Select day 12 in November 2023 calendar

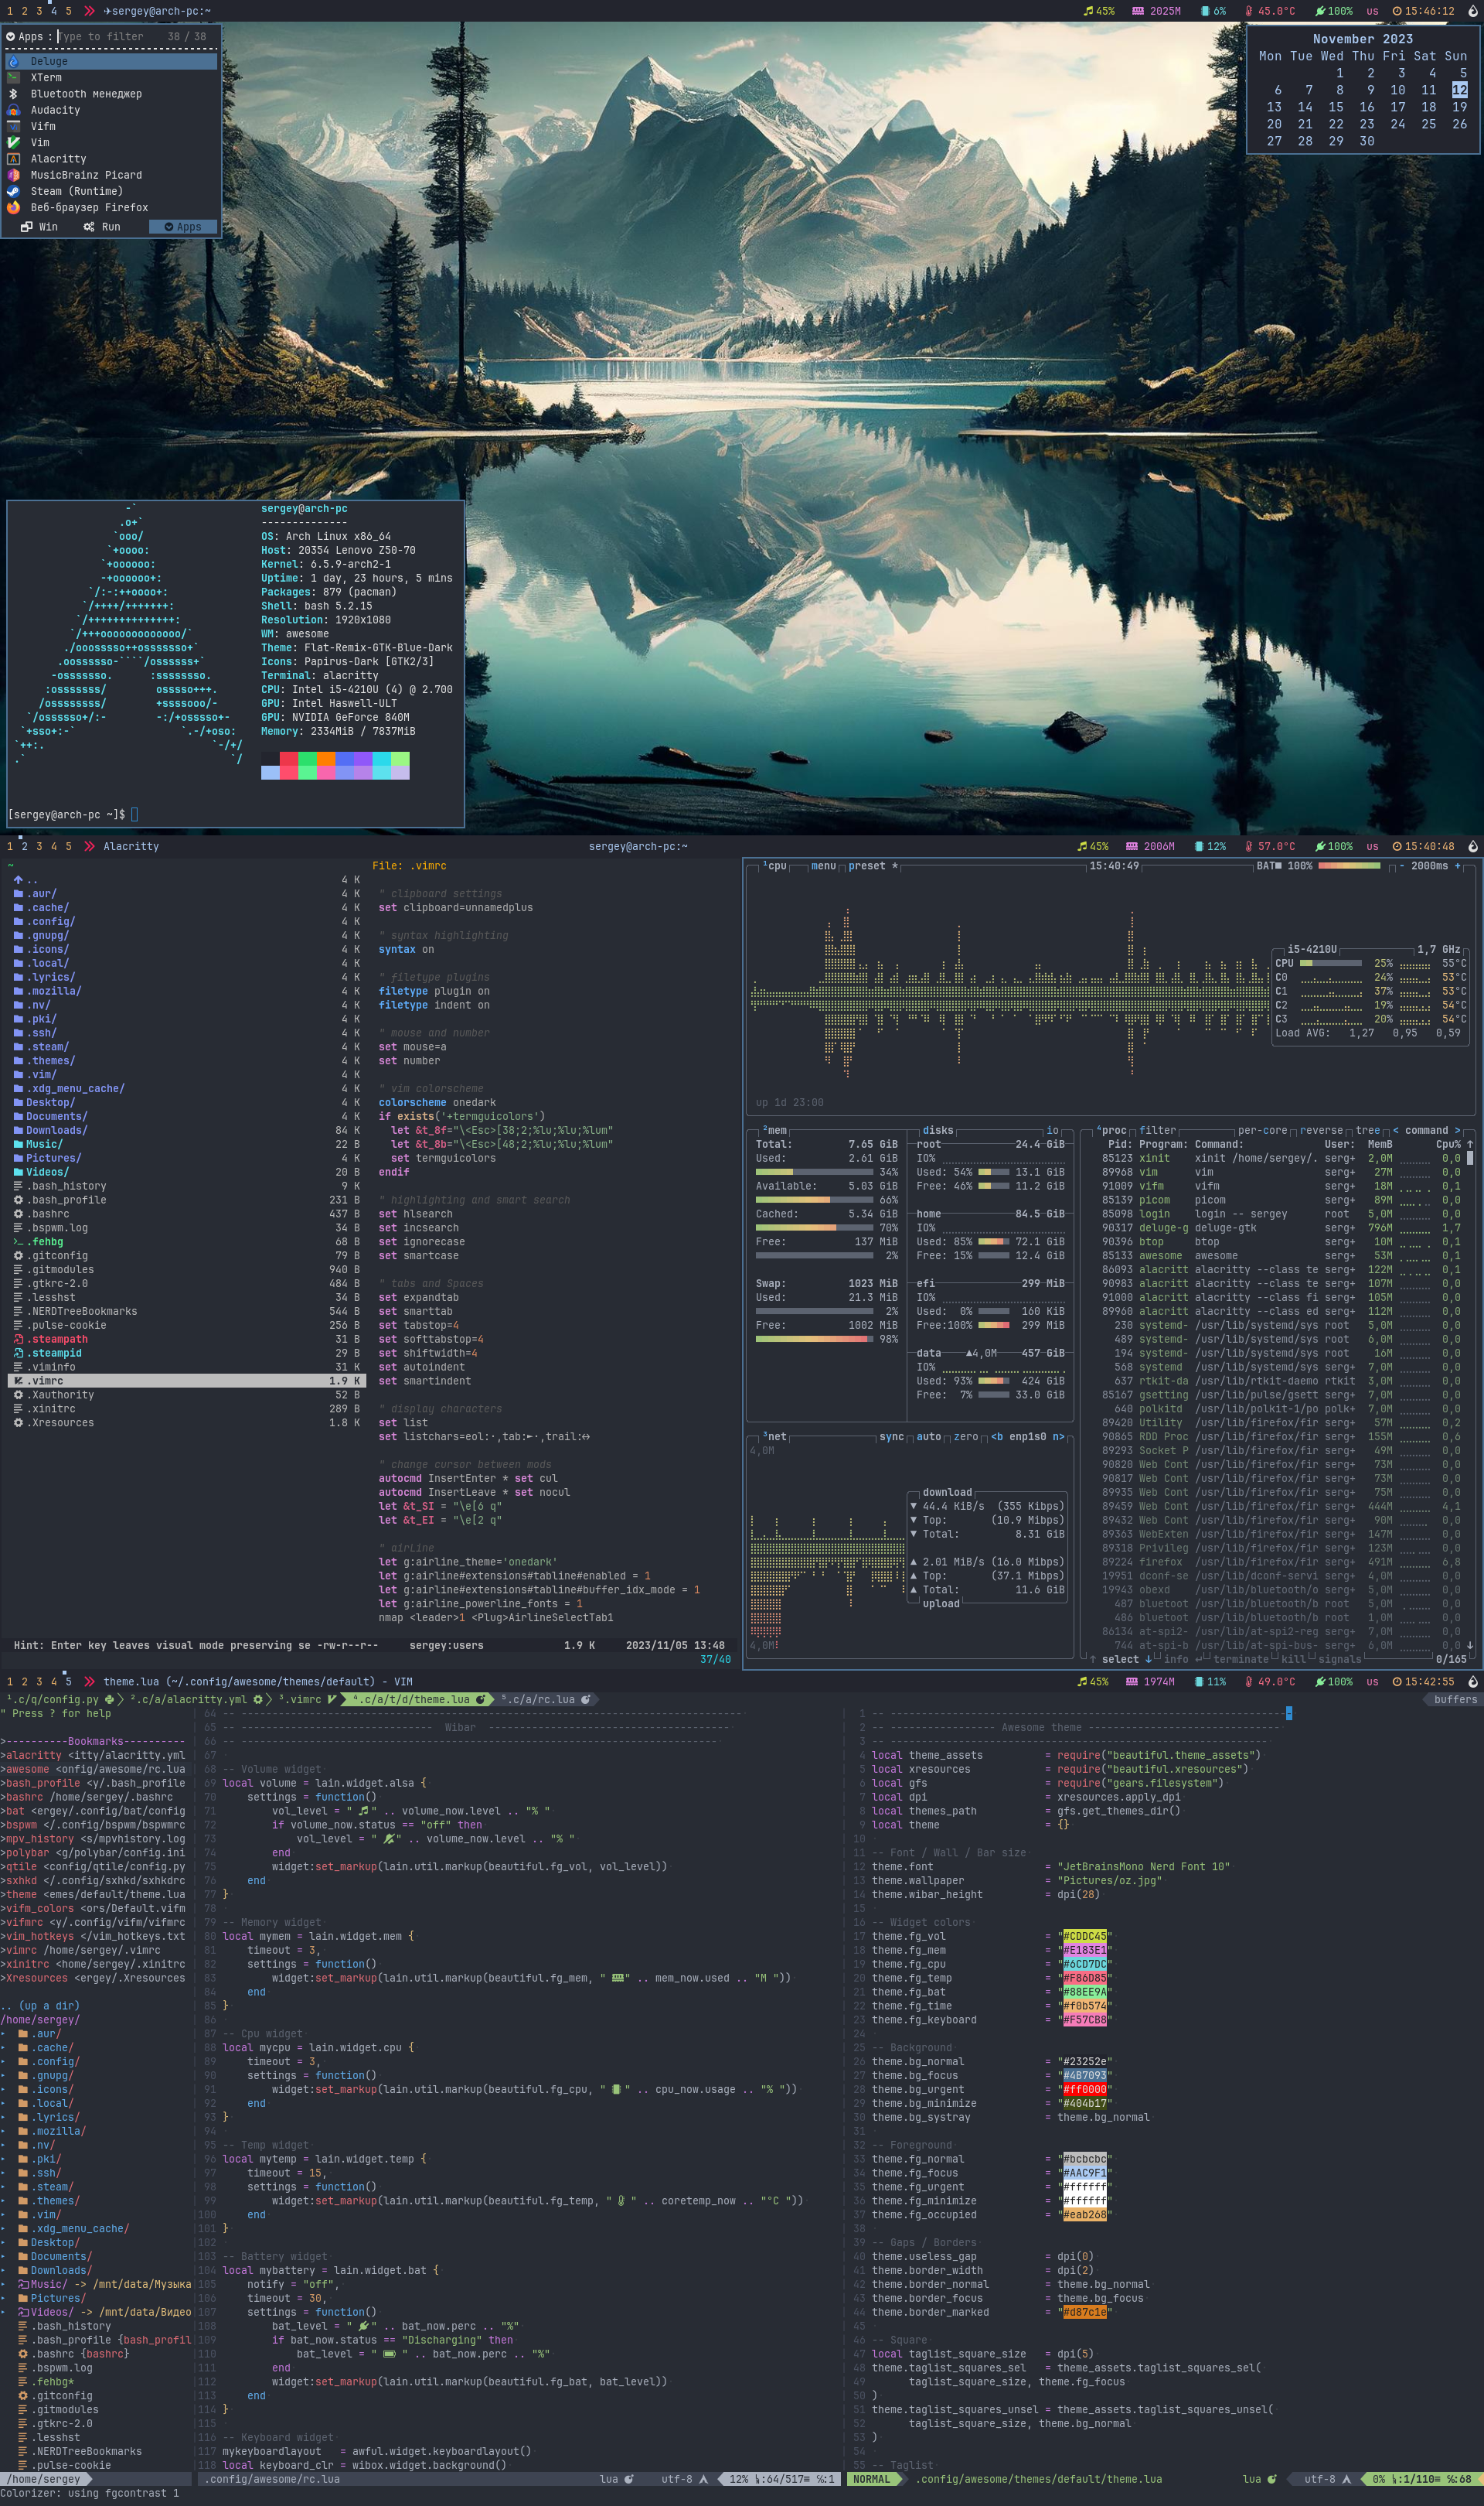(1459, 90)
